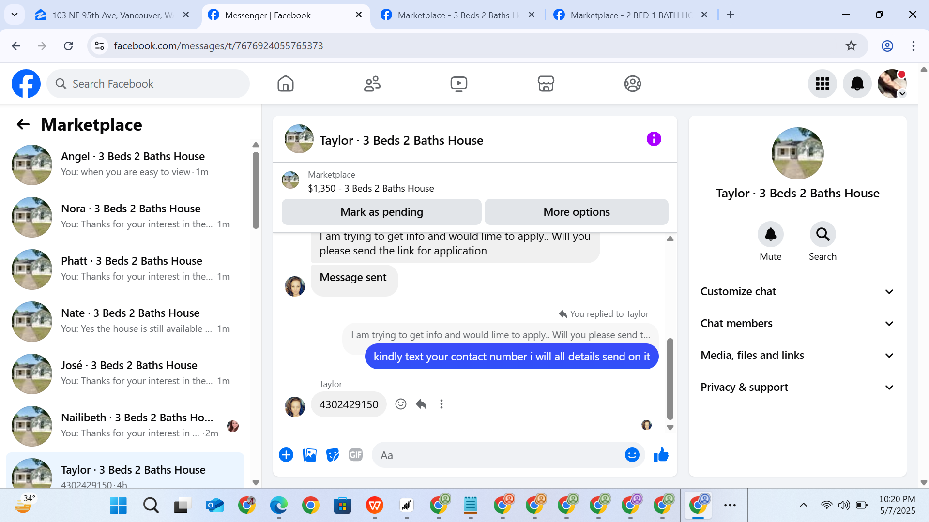The width and height of the screenshot is (929, 522).
Task: Open Marketplace icon in top navigation
Action: point(546,84)
